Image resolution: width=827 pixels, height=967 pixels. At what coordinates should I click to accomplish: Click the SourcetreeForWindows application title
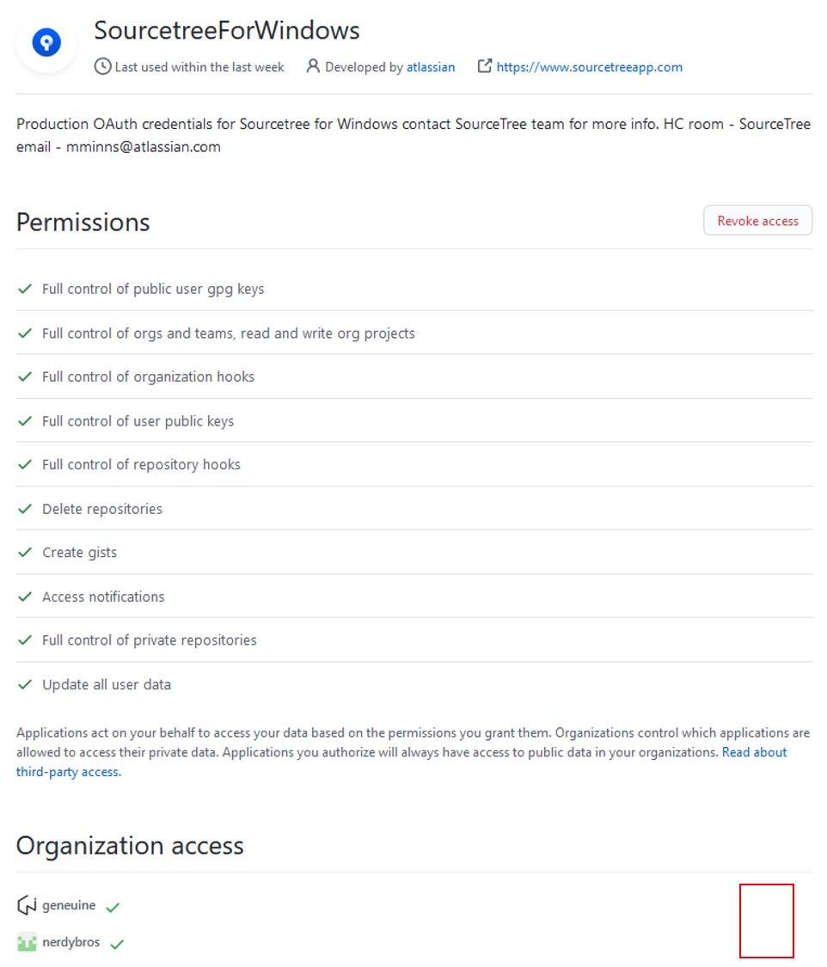click(226, 30)
